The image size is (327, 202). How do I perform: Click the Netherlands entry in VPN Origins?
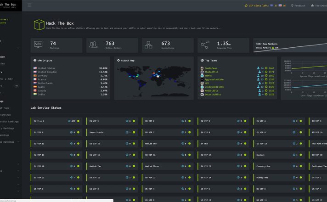point(70,83)
